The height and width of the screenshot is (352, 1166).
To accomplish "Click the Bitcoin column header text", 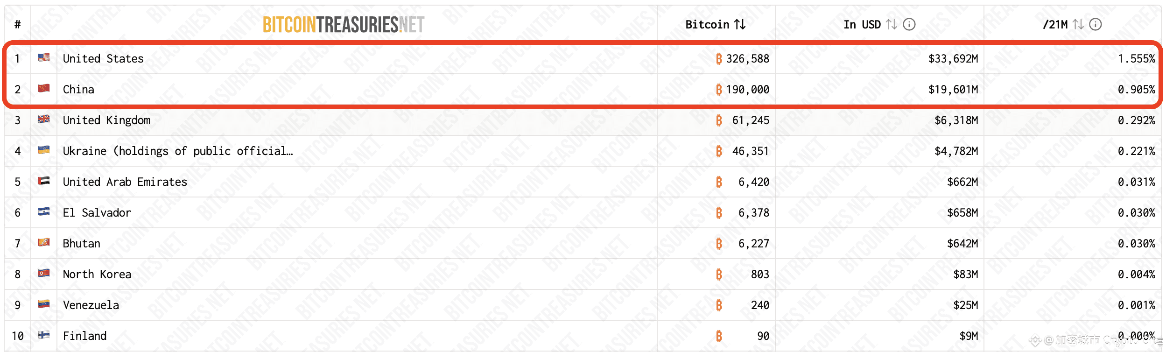I will (707, 24).
